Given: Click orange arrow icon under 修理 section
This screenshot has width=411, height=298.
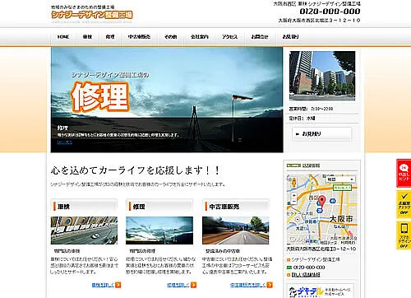Looking at the screenshot, I should 194,285.
